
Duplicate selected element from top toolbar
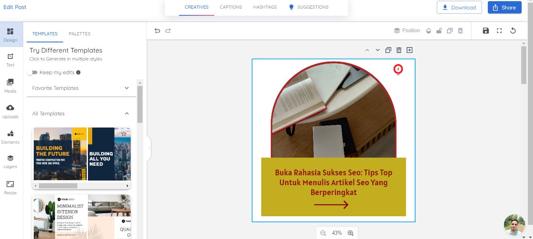coord(450,31)
